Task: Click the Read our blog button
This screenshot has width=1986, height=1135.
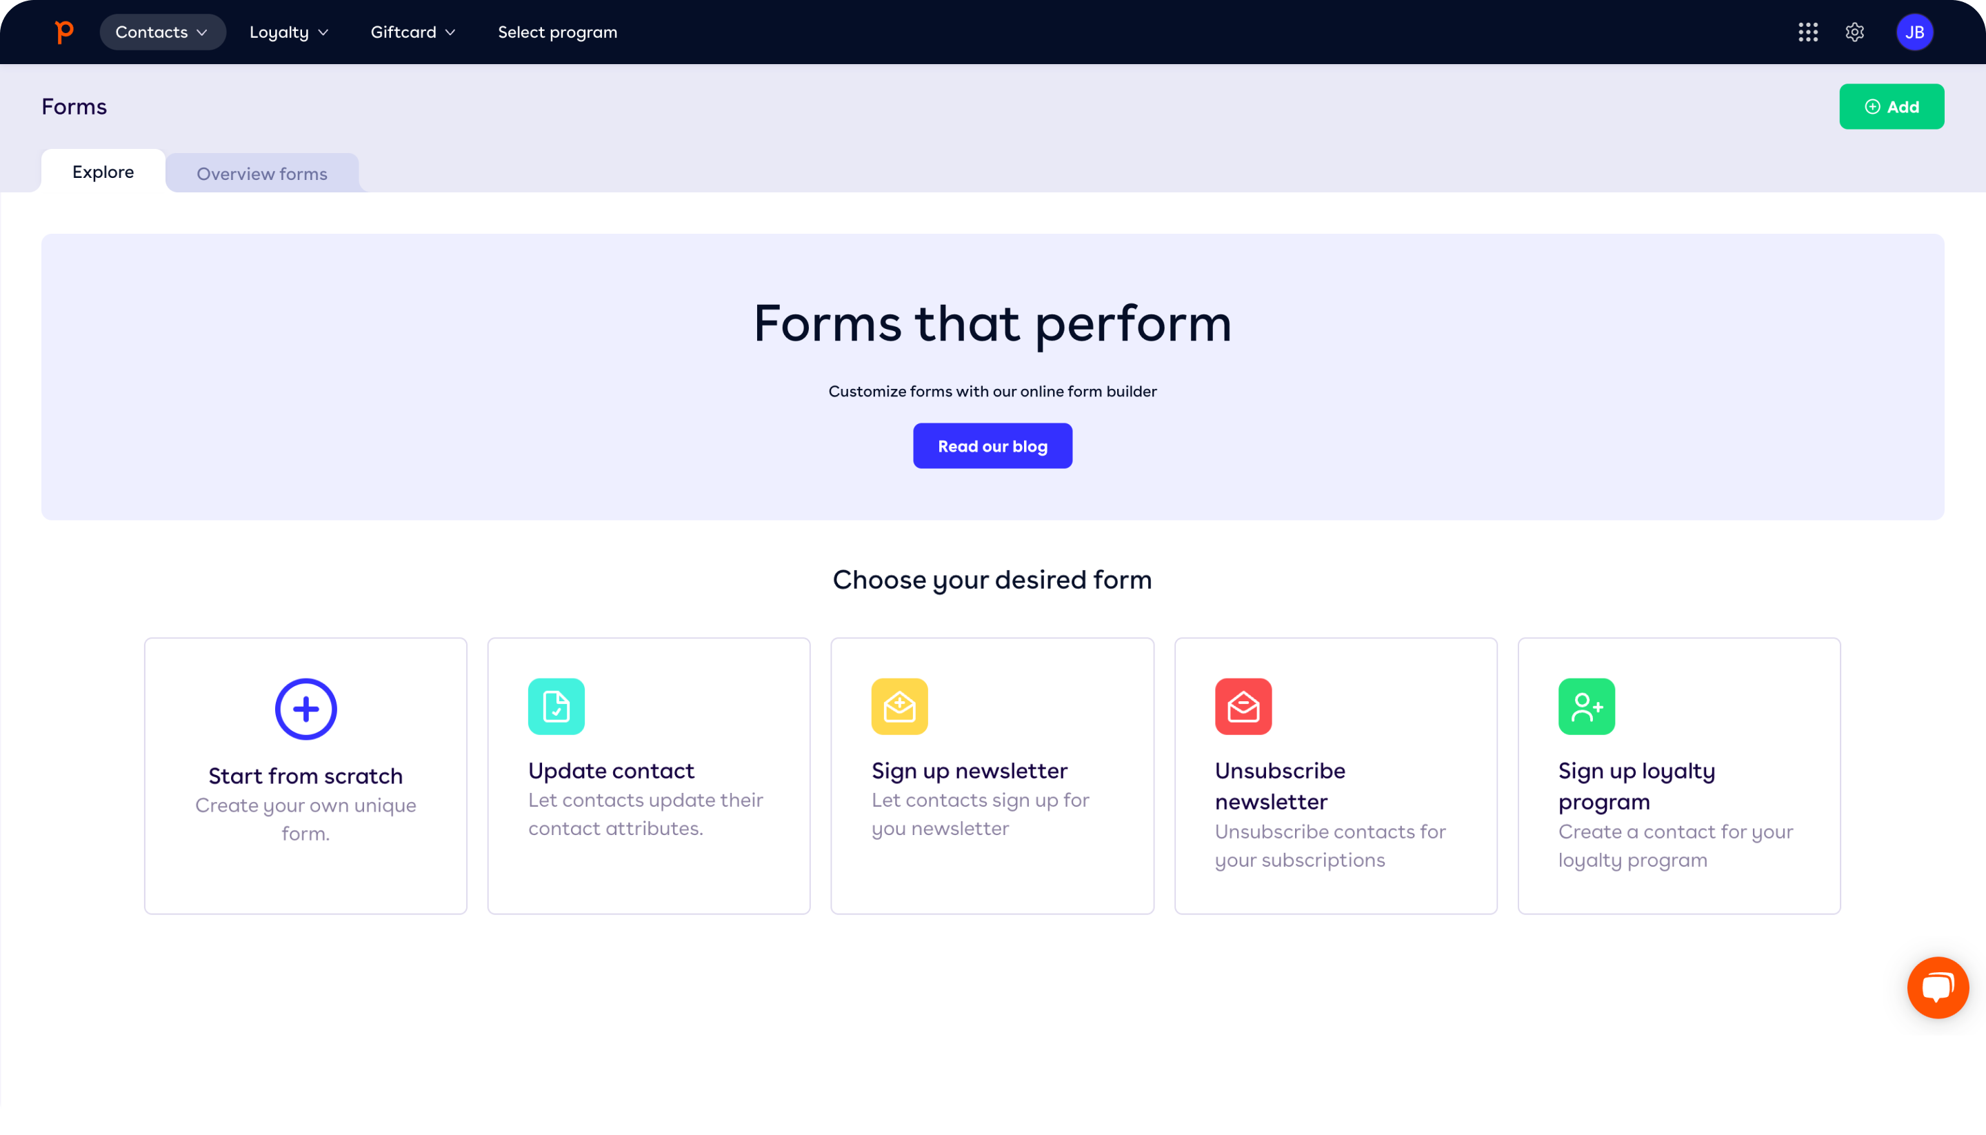Action: pos(993,446)
